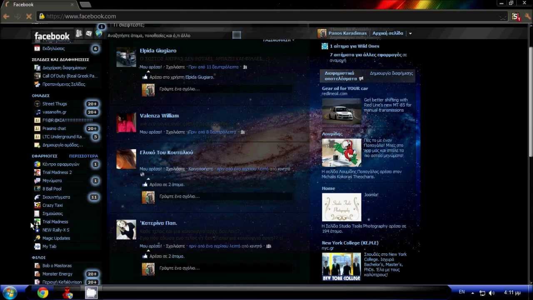Screen dimensions: 533x300
Task: Expand more apps via ΠΕΡΙΣΣΟΤΕΡΑ
Action: point(84,156)
